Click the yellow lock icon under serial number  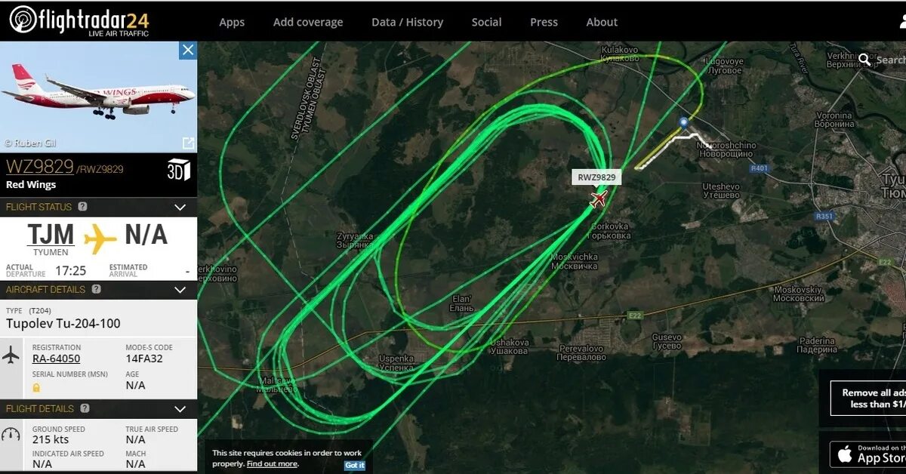(36, 387)
